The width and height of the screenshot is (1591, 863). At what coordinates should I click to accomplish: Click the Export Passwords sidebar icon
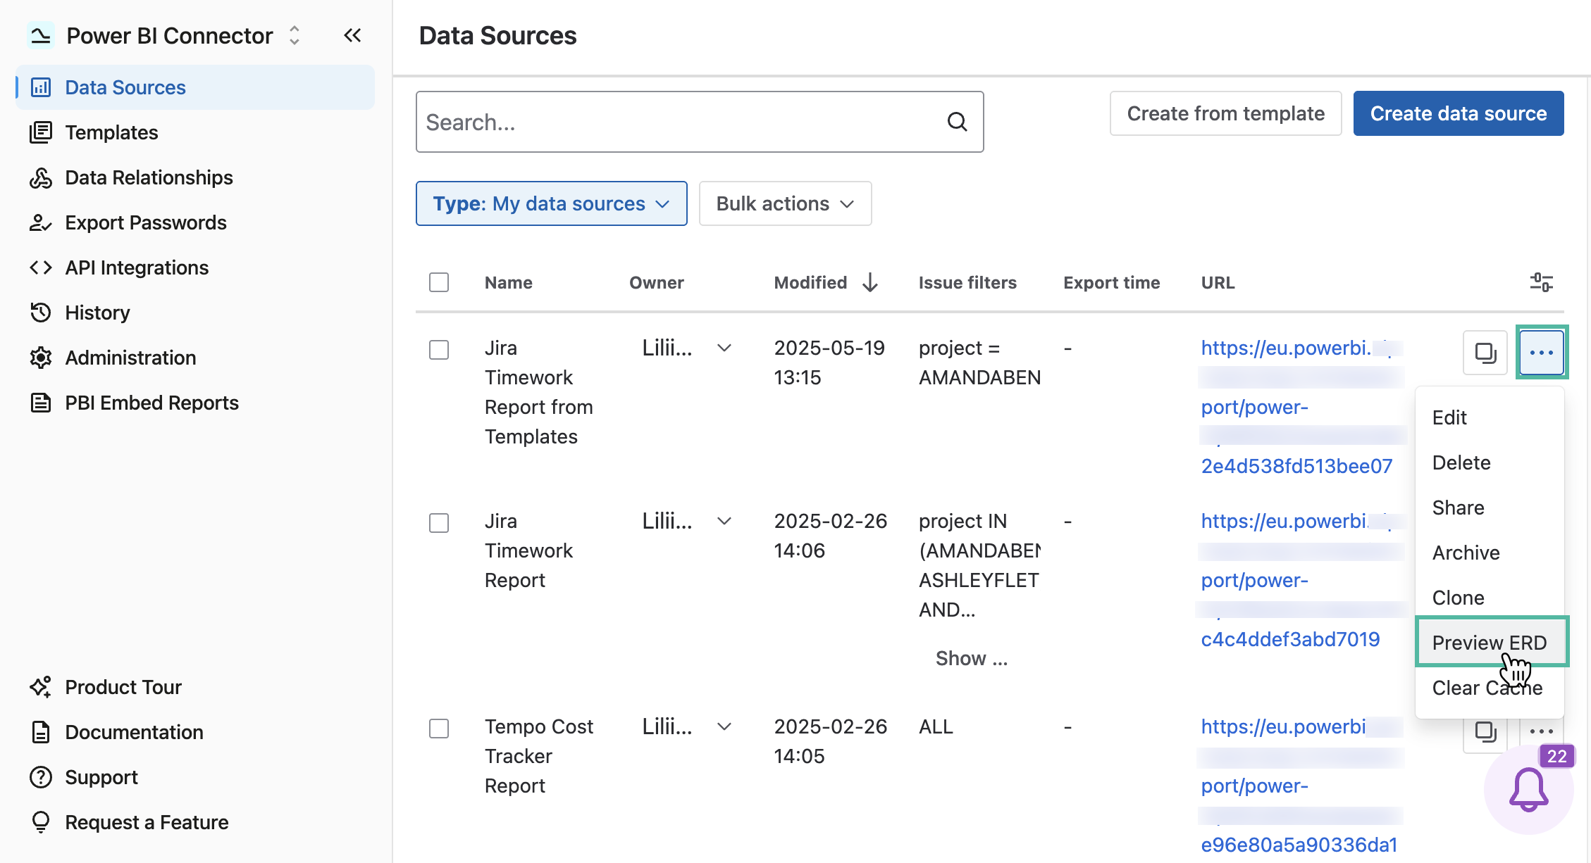[x=41, y=222]
